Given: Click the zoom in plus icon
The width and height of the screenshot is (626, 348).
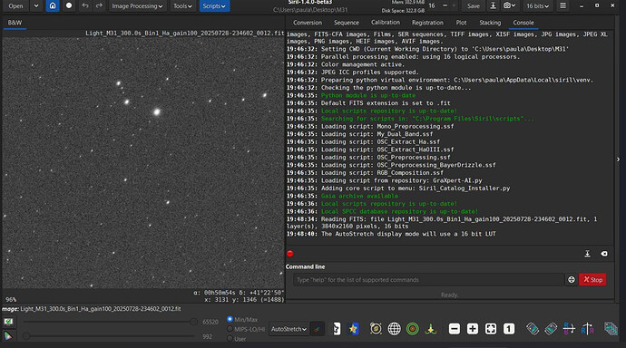Looking at the screenshot, I should 473,329.
